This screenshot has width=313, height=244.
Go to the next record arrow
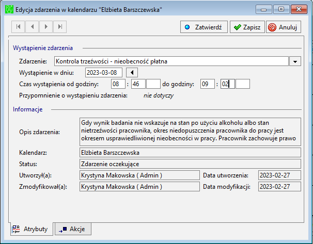[x=46, y=27]
